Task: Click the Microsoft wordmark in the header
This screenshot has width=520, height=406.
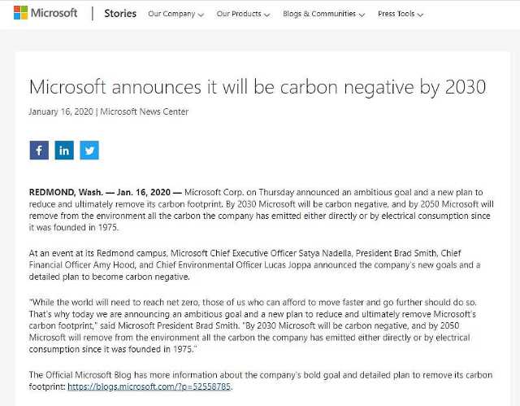Action: (55, 14)
